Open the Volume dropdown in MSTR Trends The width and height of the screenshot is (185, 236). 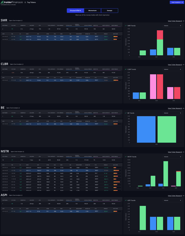coord(172,157)
